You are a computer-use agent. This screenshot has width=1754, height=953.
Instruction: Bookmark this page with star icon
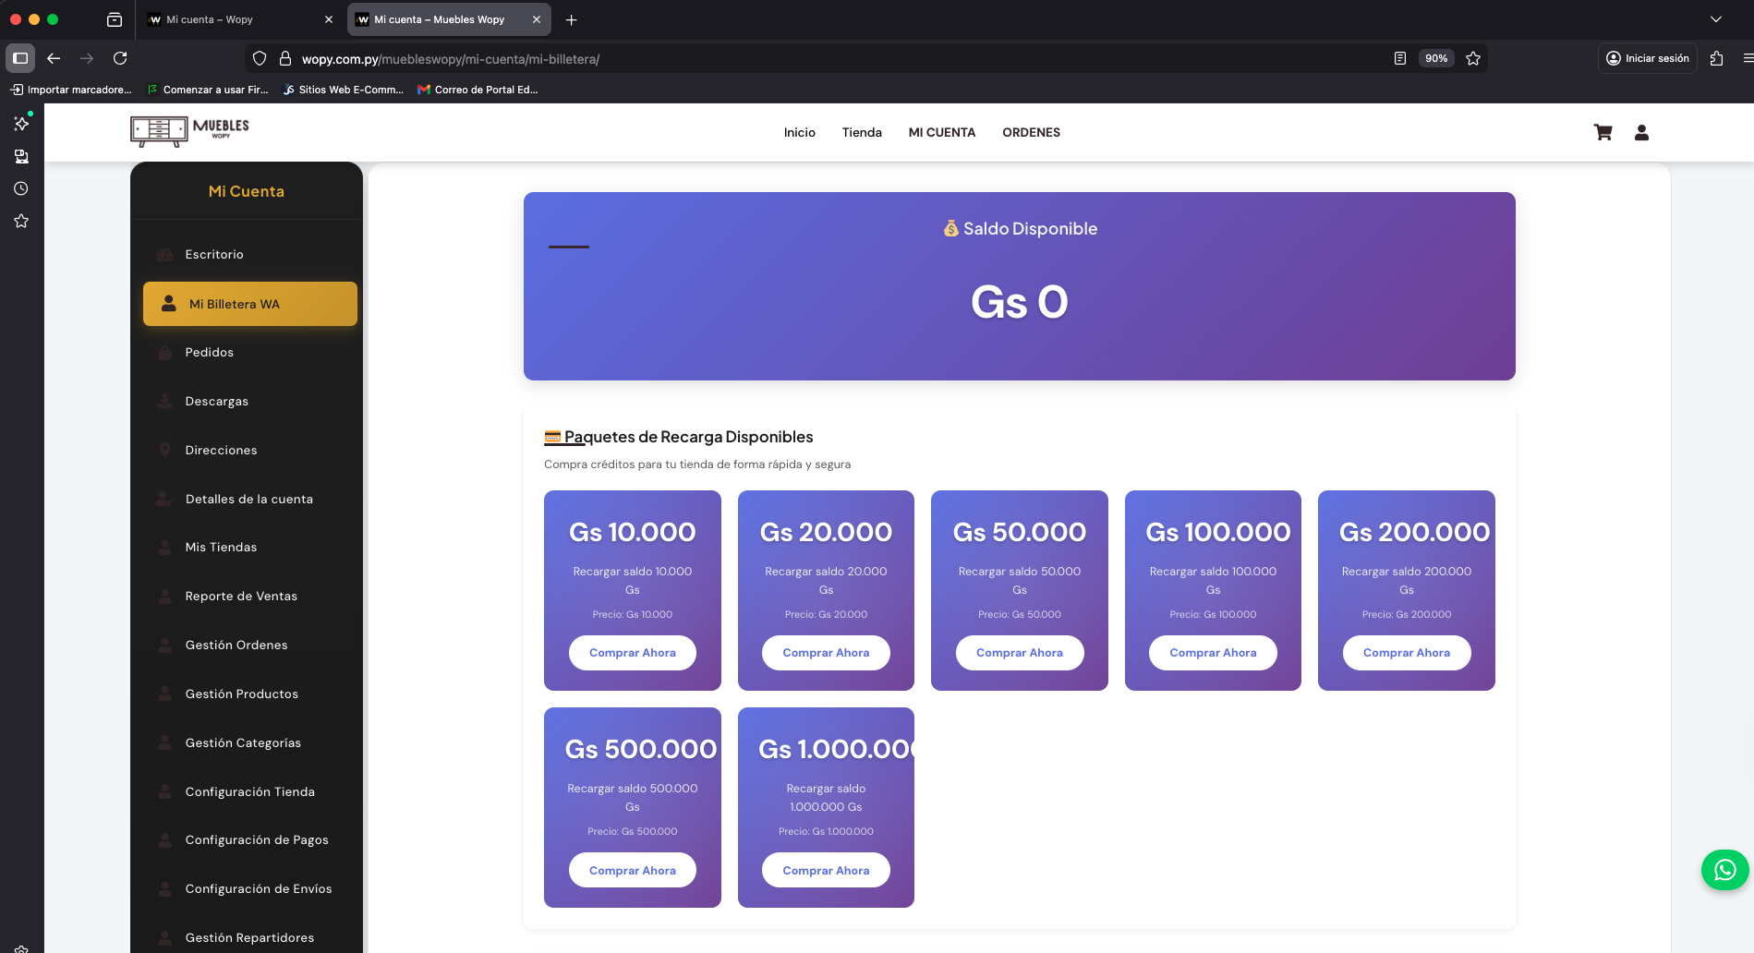coord(1473,58)
